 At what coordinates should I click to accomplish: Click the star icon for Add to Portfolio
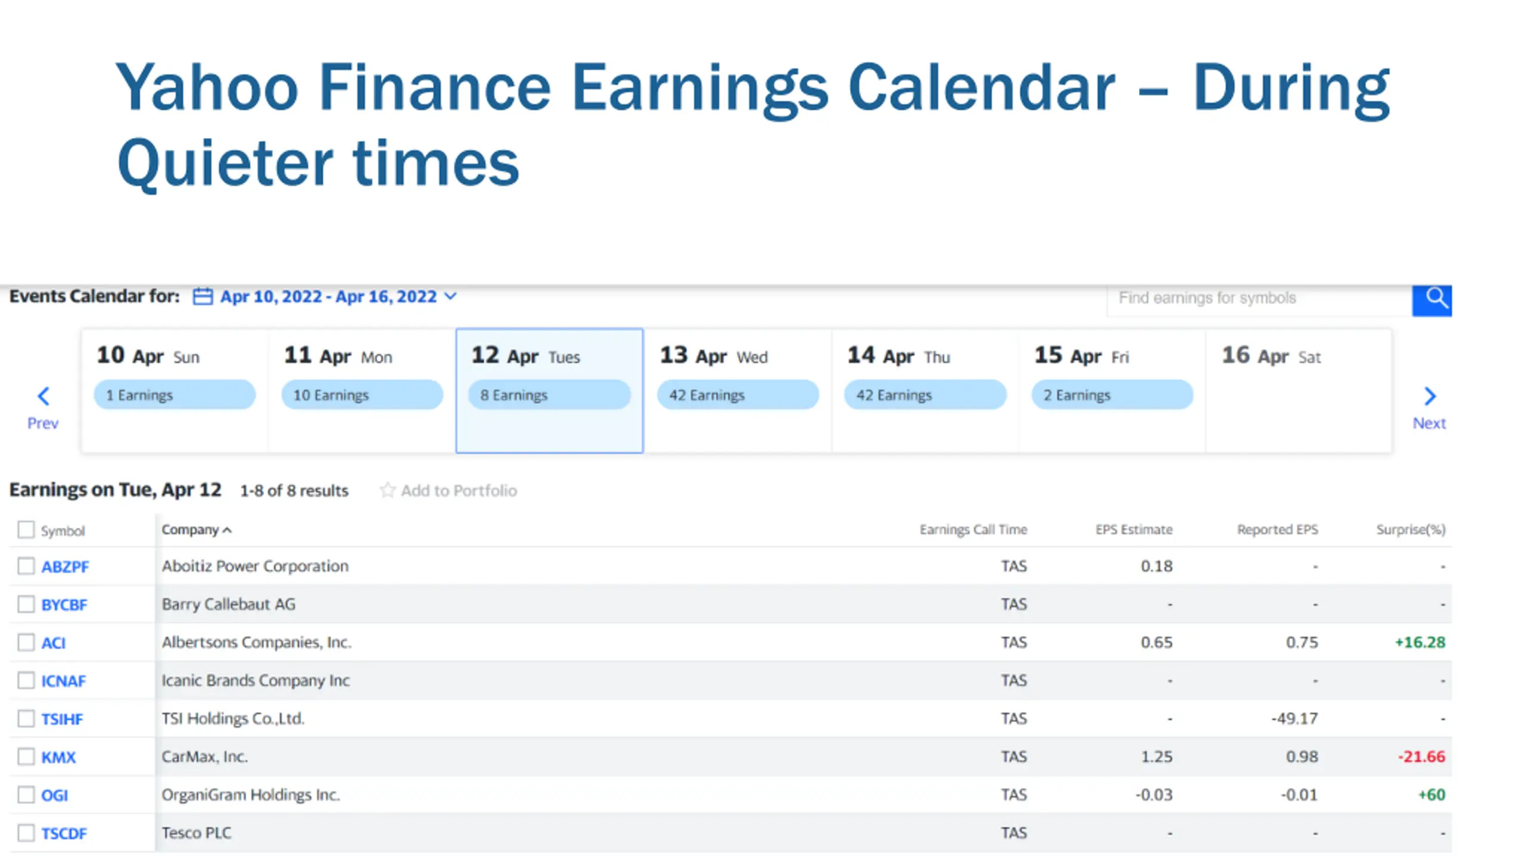[x=387, y=490]
